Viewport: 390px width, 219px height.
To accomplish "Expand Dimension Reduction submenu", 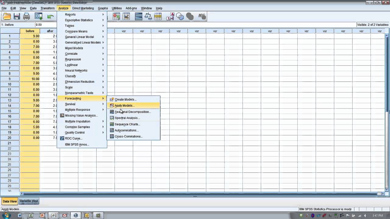I will pyautogui.click(x=82, y=82).
